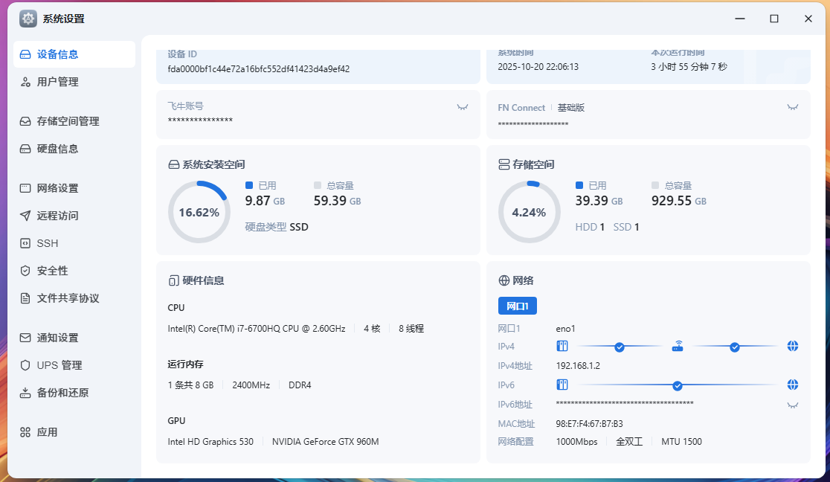
Task: Click the IPv4 globe internet icon
Action: (x=793, y=347)
